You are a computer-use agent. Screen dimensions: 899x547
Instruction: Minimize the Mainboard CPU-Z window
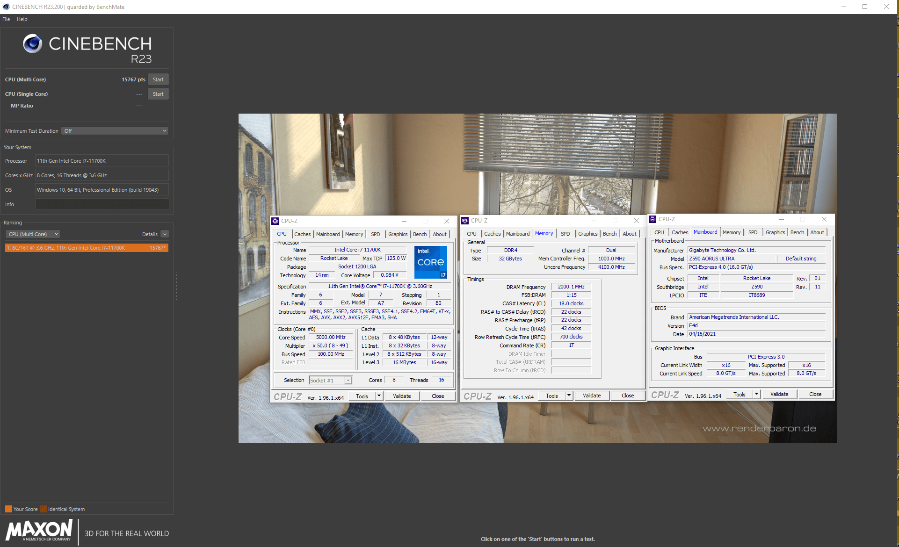point(782,219)
